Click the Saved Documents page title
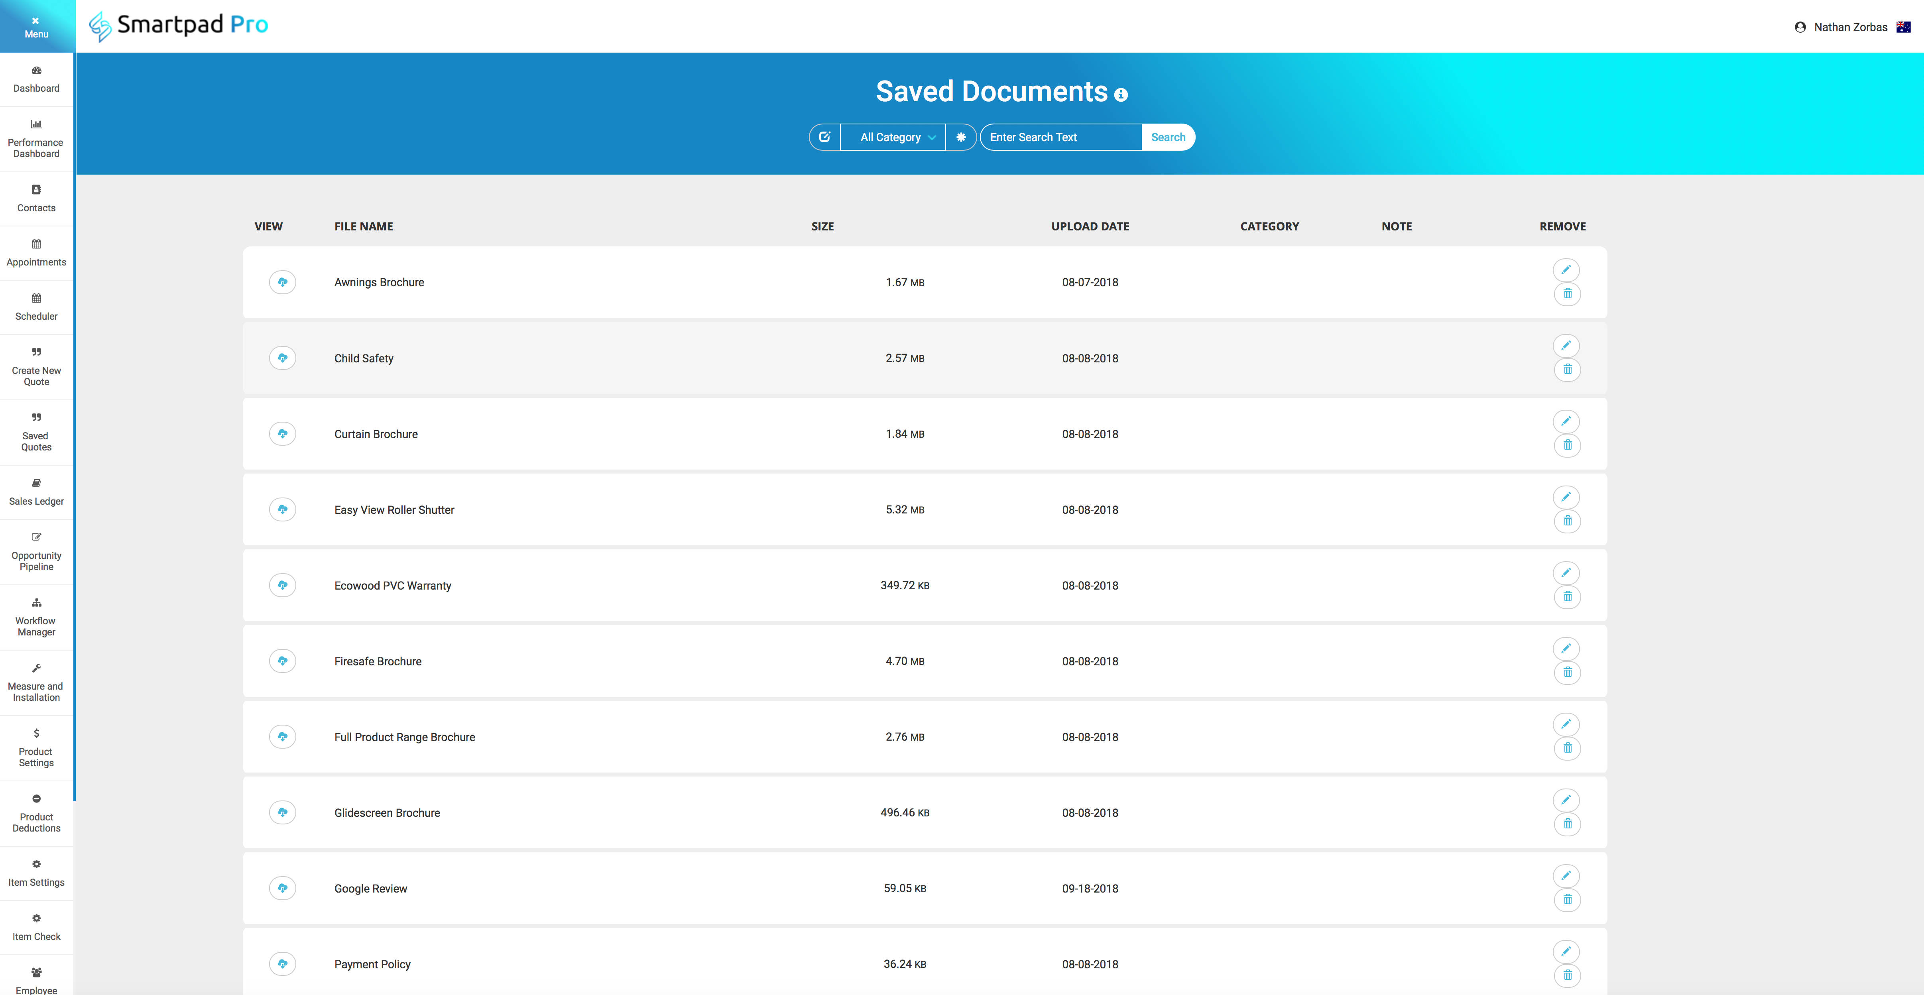This screenshot has height=995, width=1924. click(992, 92)
